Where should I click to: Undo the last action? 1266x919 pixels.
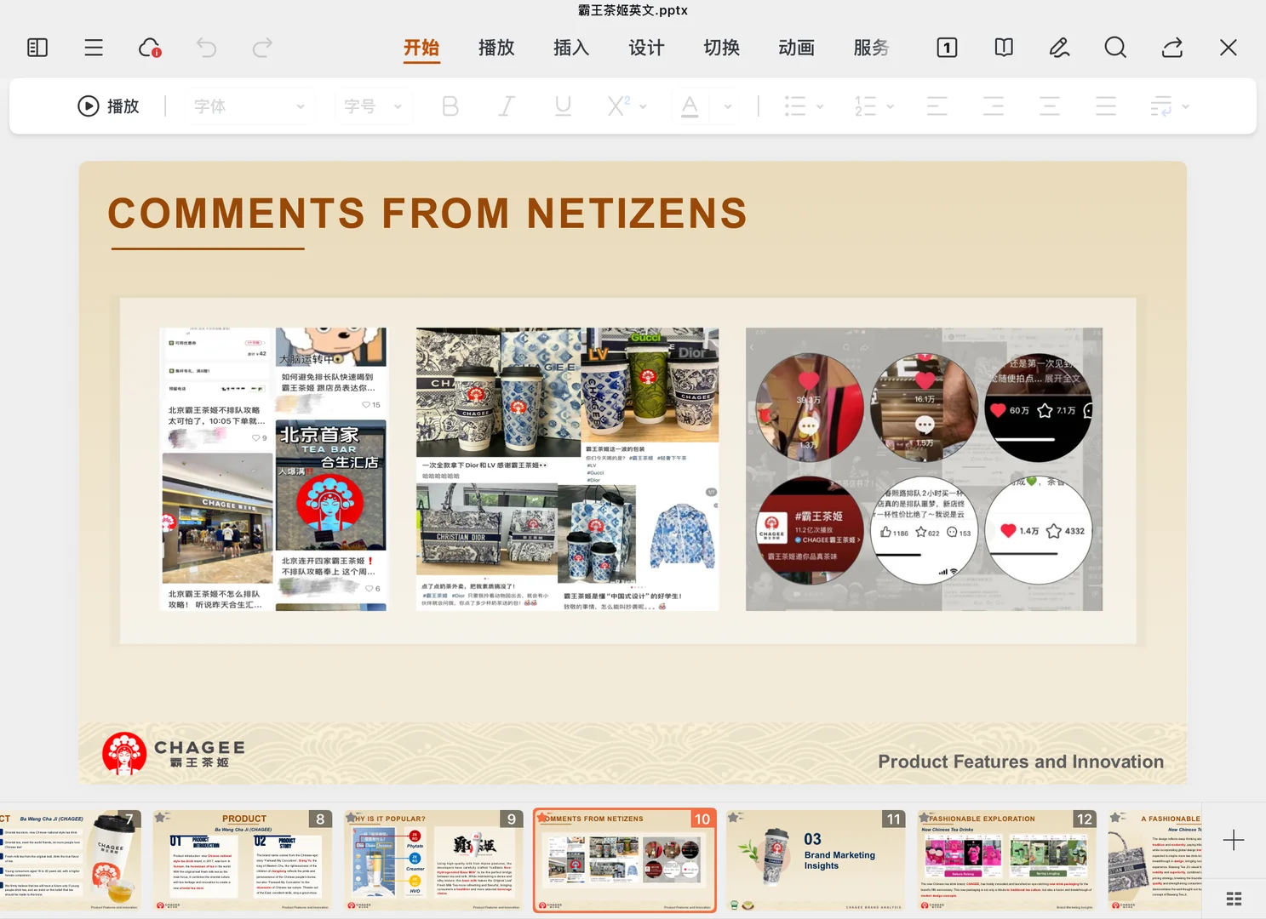coord(206,48)
